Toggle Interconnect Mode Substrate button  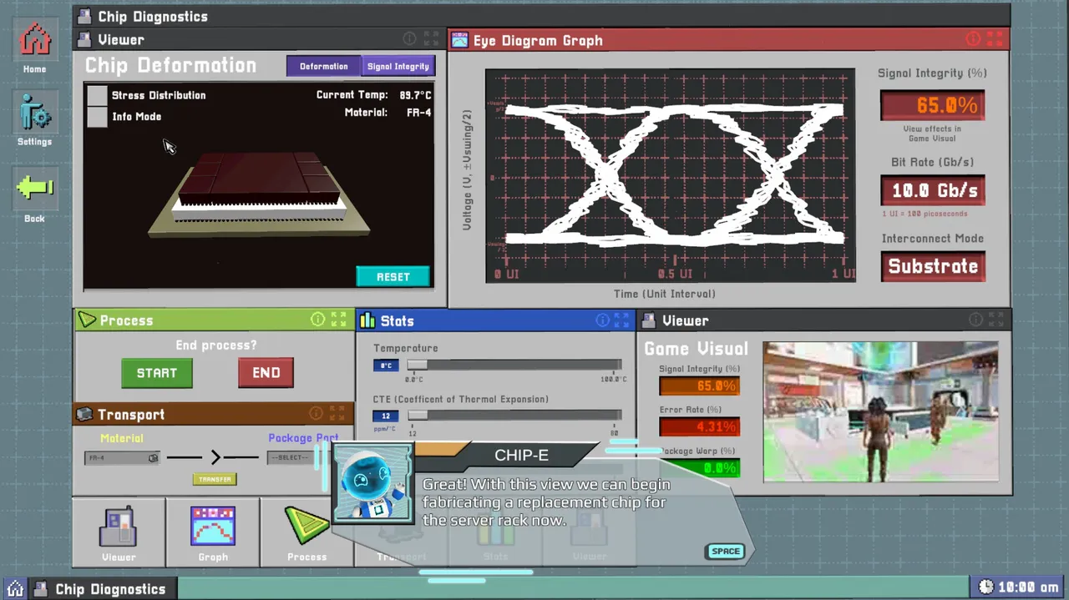[933, 266]
